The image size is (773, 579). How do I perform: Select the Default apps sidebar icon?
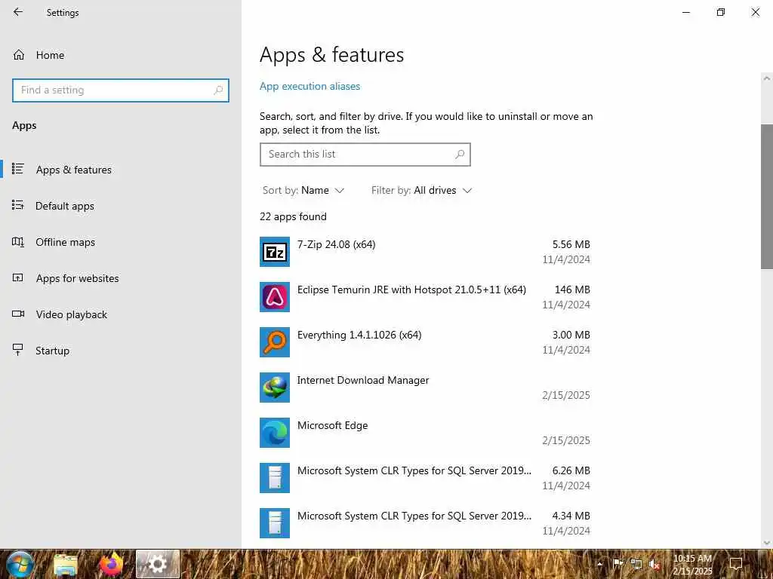18,205
